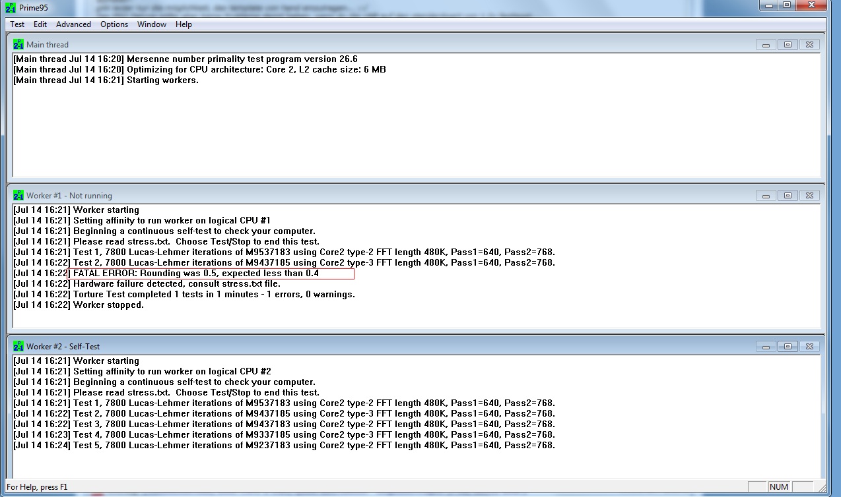Click the NUM indicator in the status bar
This screenshot has height=497, width=841.
(779, 487)
